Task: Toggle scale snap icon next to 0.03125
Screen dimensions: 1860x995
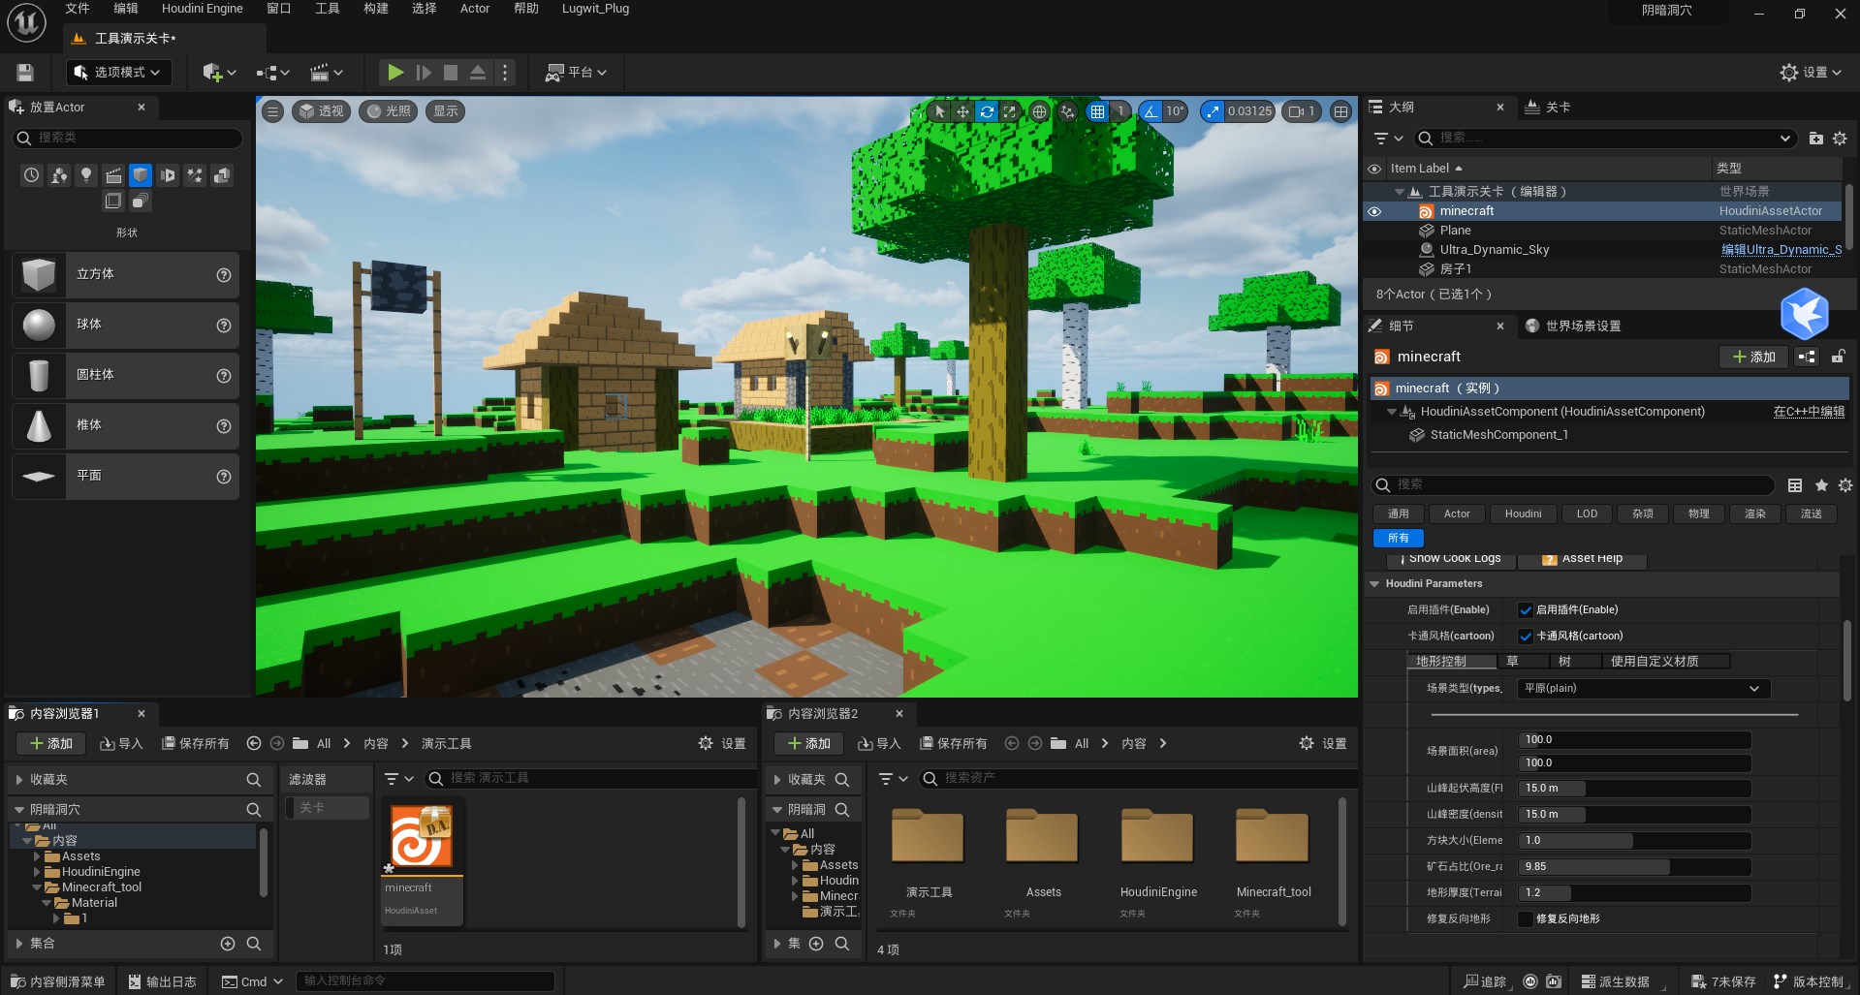Action: pyautogui.click(x=1213, y=111)
